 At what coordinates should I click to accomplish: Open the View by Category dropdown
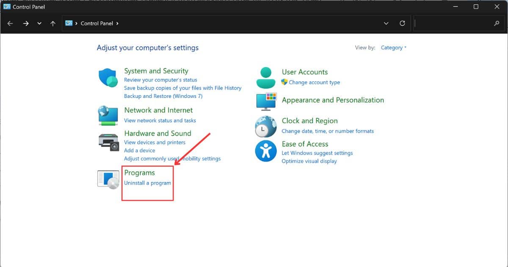click(393, 48)
